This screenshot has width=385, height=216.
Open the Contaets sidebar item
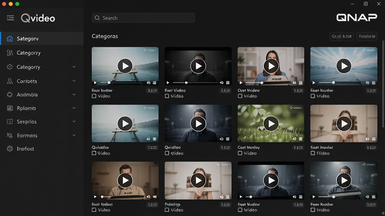click(x=42, y=81)
